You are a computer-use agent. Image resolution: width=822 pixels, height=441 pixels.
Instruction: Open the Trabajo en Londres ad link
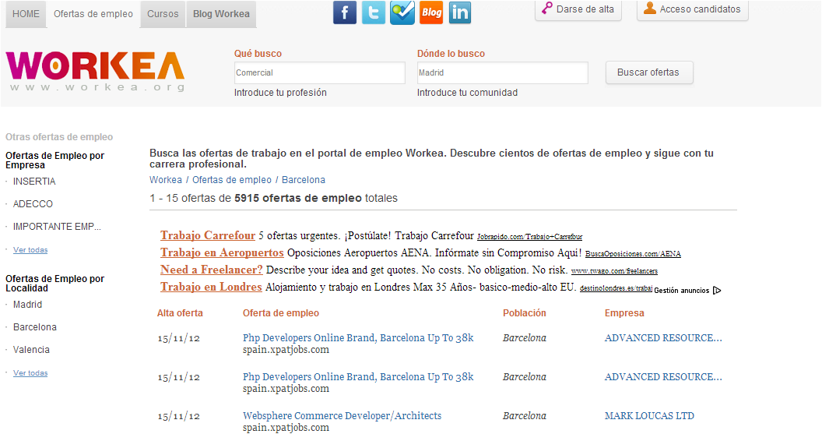(x=211, y=288)
